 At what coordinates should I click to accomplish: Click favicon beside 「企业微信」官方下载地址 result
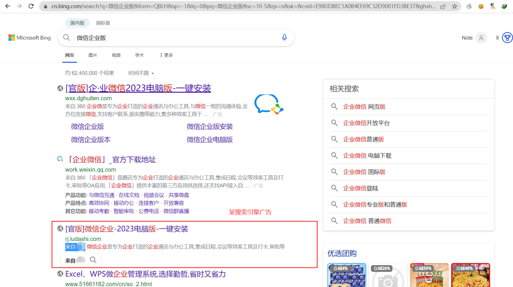click(60, 159)
